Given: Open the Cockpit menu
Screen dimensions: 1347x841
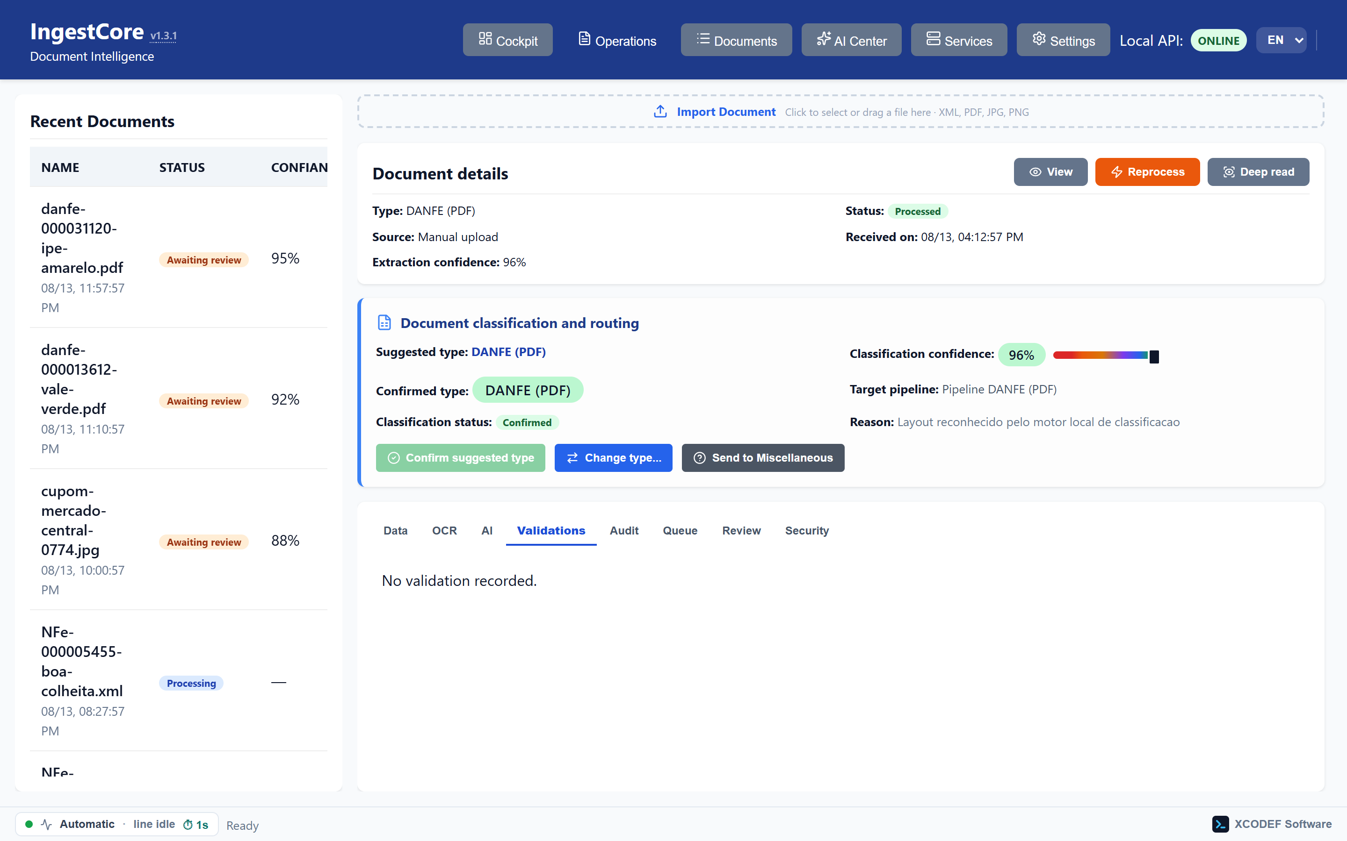Looking at the screenshot, I should 507,40.
